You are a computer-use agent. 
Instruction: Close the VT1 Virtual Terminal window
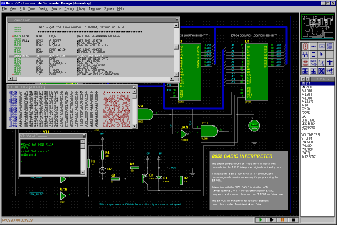[x=84, y=136]
